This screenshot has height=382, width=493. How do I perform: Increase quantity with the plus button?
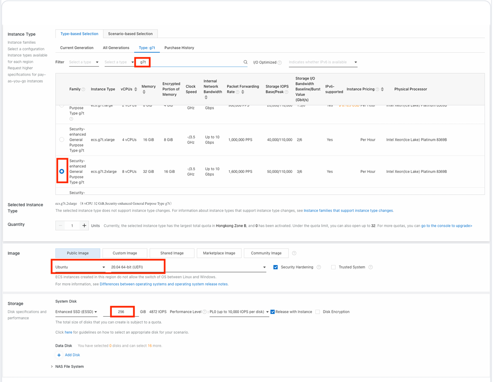click(84, 225)
